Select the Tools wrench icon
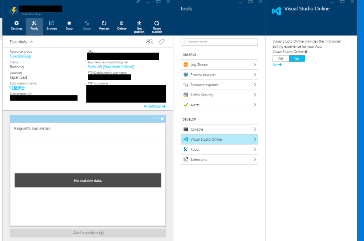Viewport: 364px width, 241px height. [x=34, y=23]
